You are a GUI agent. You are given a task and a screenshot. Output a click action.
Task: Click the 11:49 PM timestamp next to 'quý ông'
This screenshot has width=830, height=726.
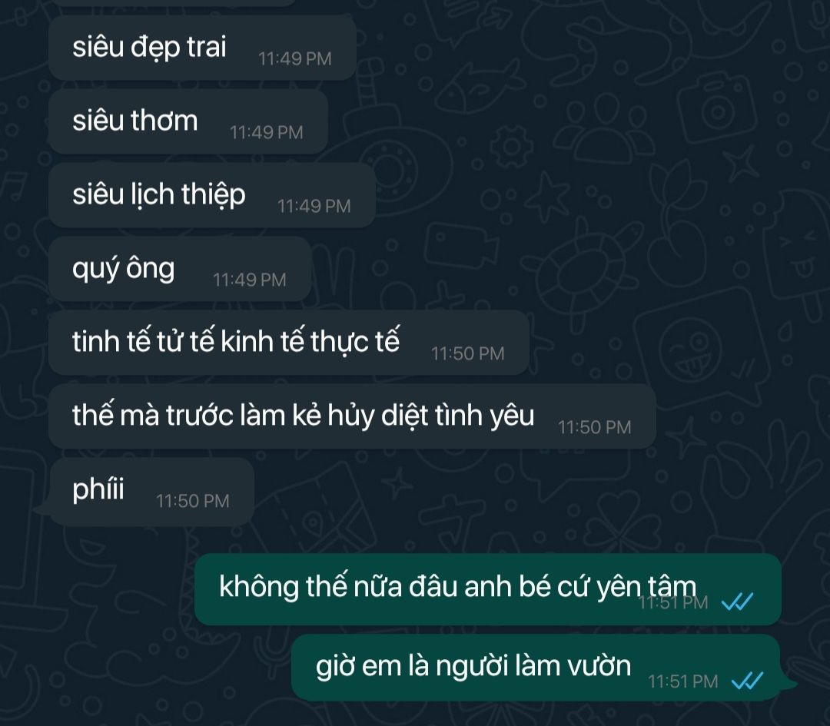pyautogui.click(x=249, y=280)
